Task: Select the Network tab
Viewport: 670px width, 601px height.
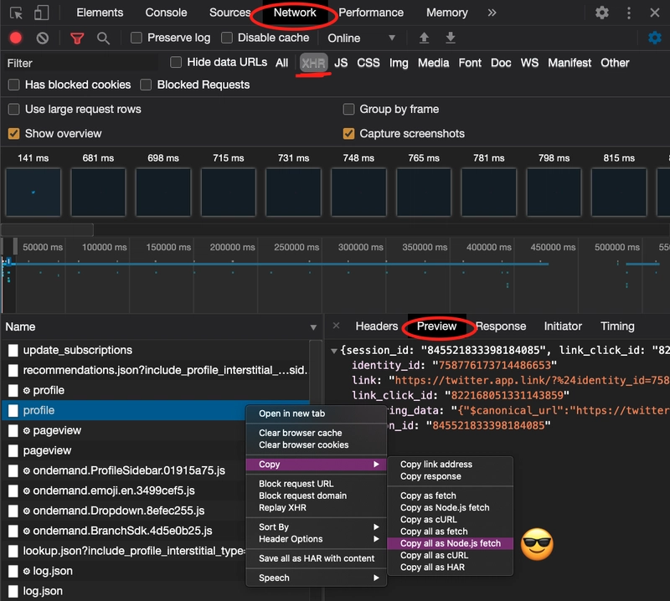Action: [x=295, y=13]
